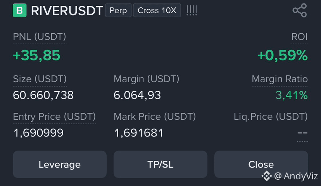Tap the Margin Ratio label

tap(280, 79)
